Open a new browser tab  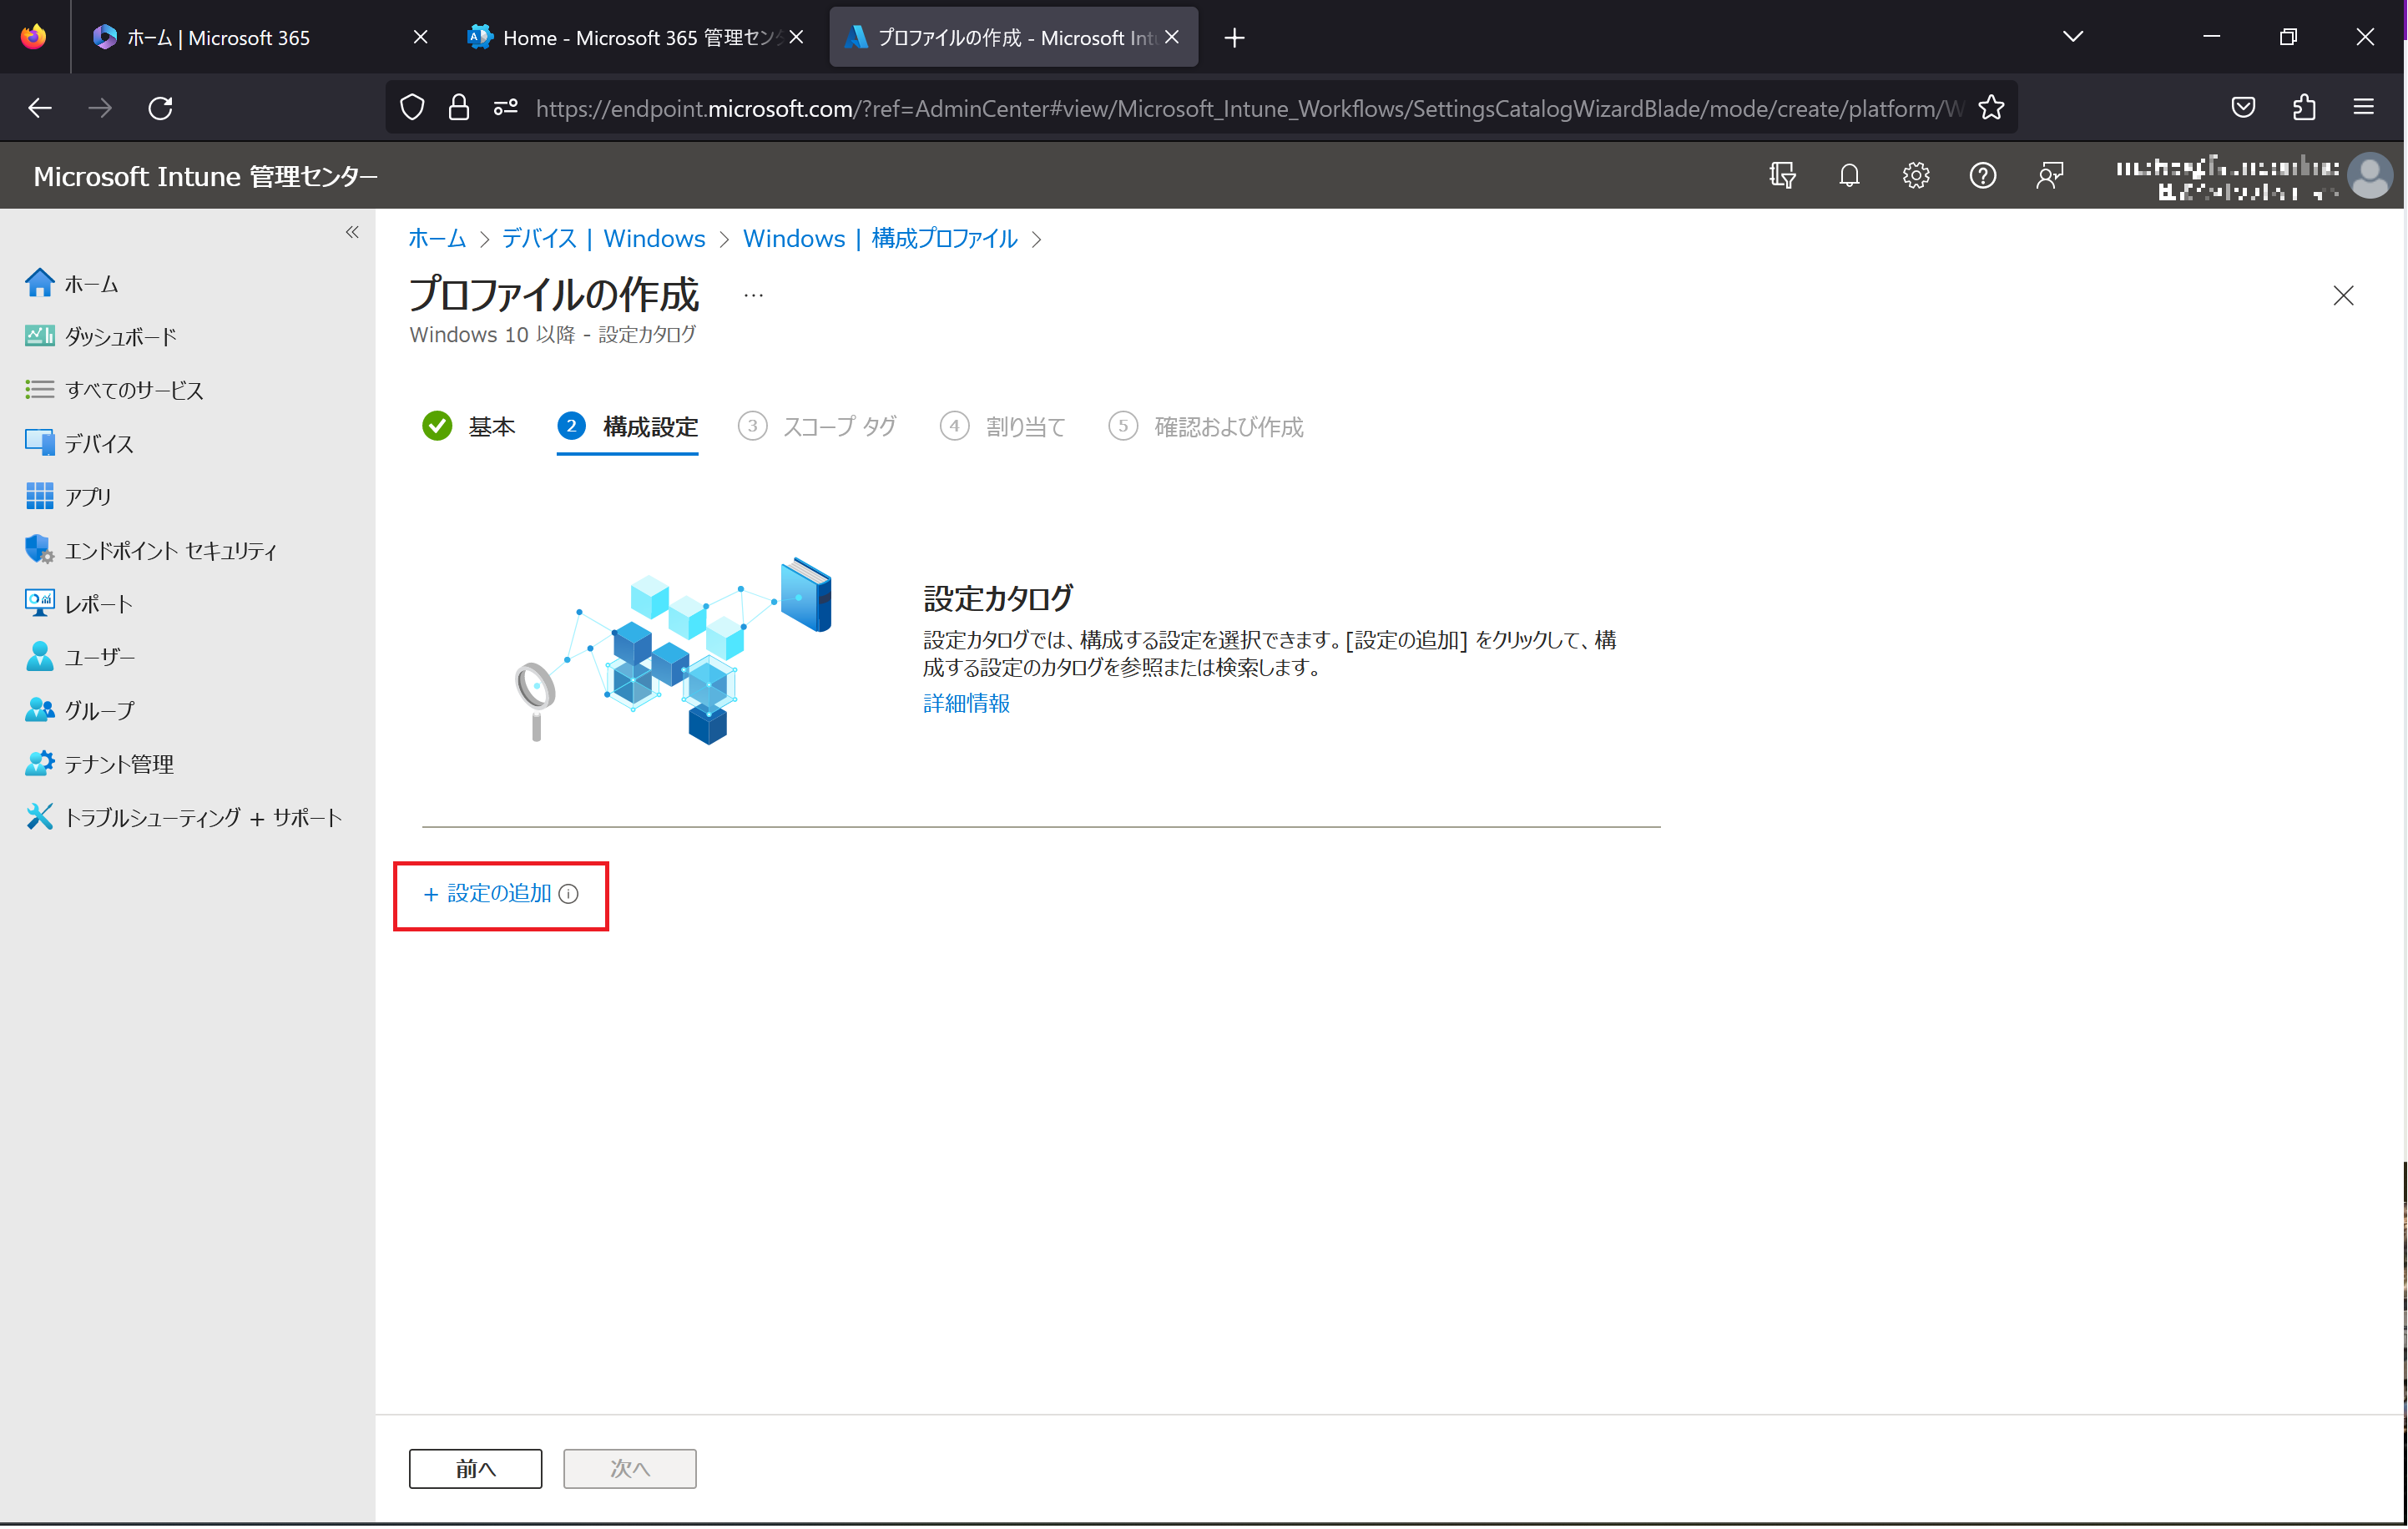tap(1234, 38)
